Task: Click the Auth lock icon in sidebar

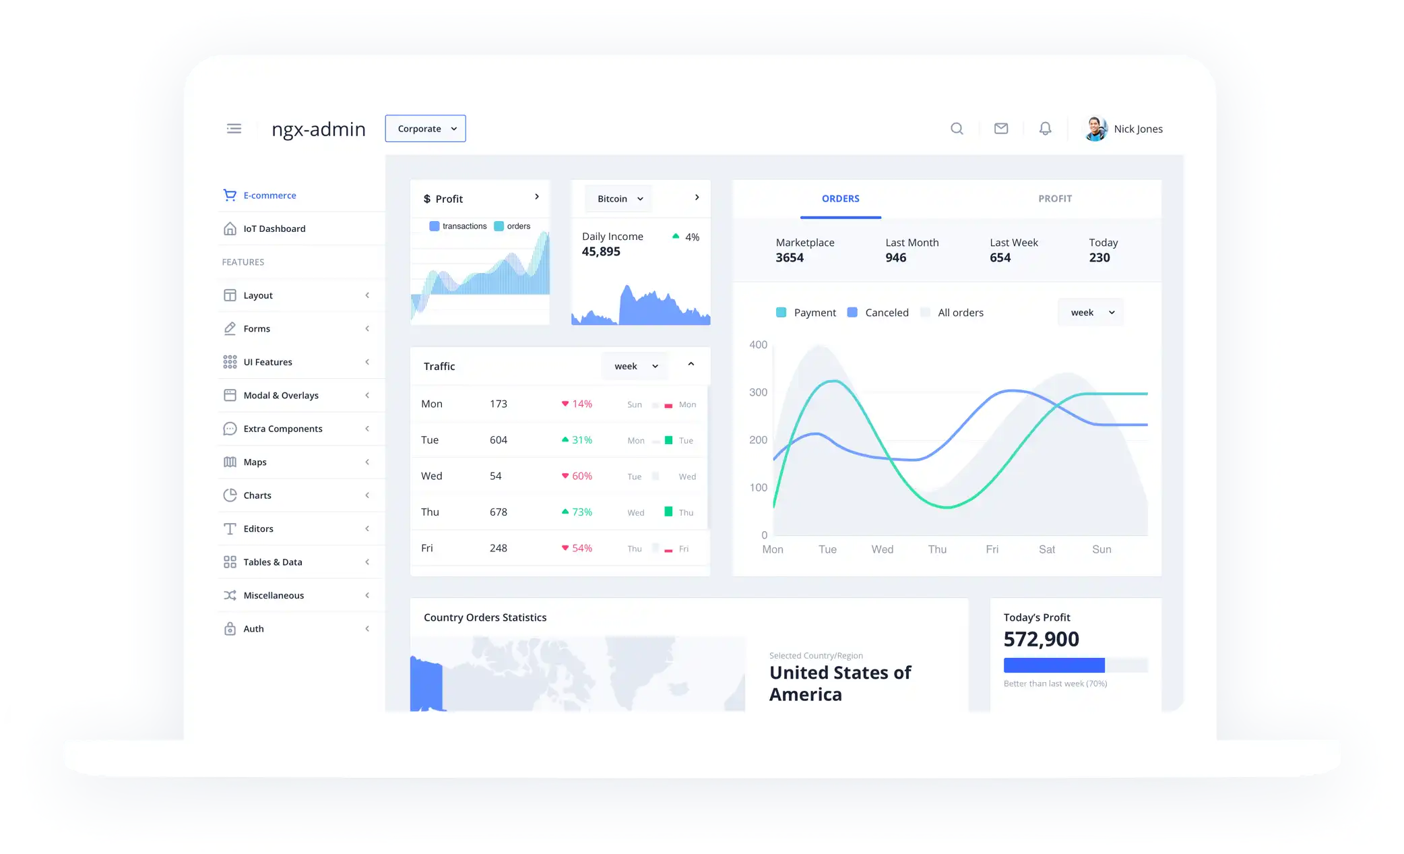Action: coord(228,628)
